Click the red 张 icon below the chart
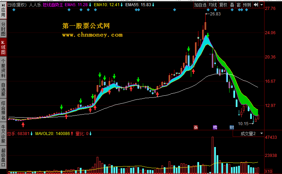The image size is (282, 174). 196,128
